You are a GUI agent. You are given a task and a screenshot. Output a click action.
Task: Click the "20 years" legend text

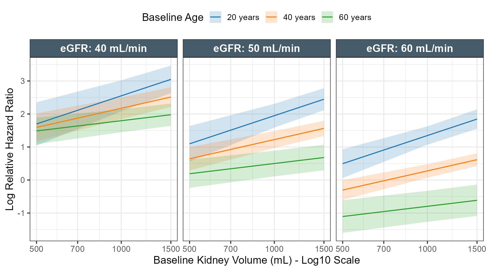pos(243,18)
